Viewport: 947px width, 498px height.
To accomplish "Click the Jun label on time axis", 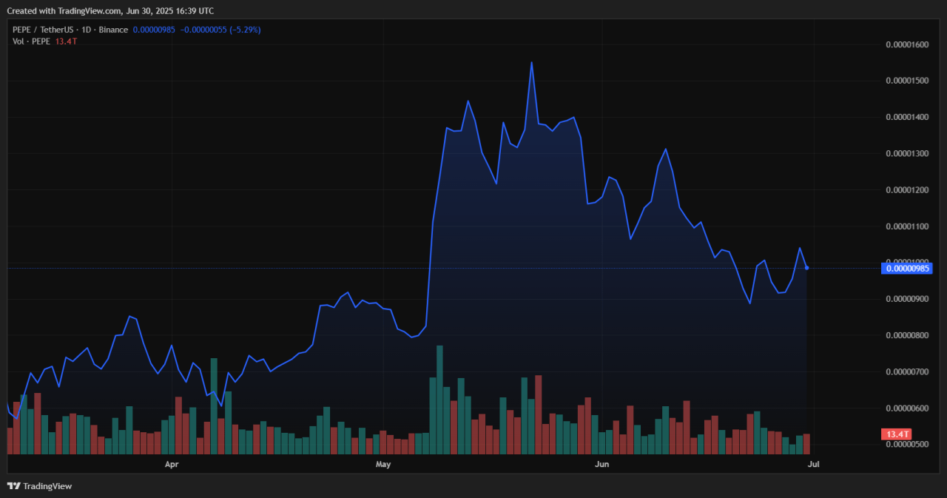I will 601,464.
